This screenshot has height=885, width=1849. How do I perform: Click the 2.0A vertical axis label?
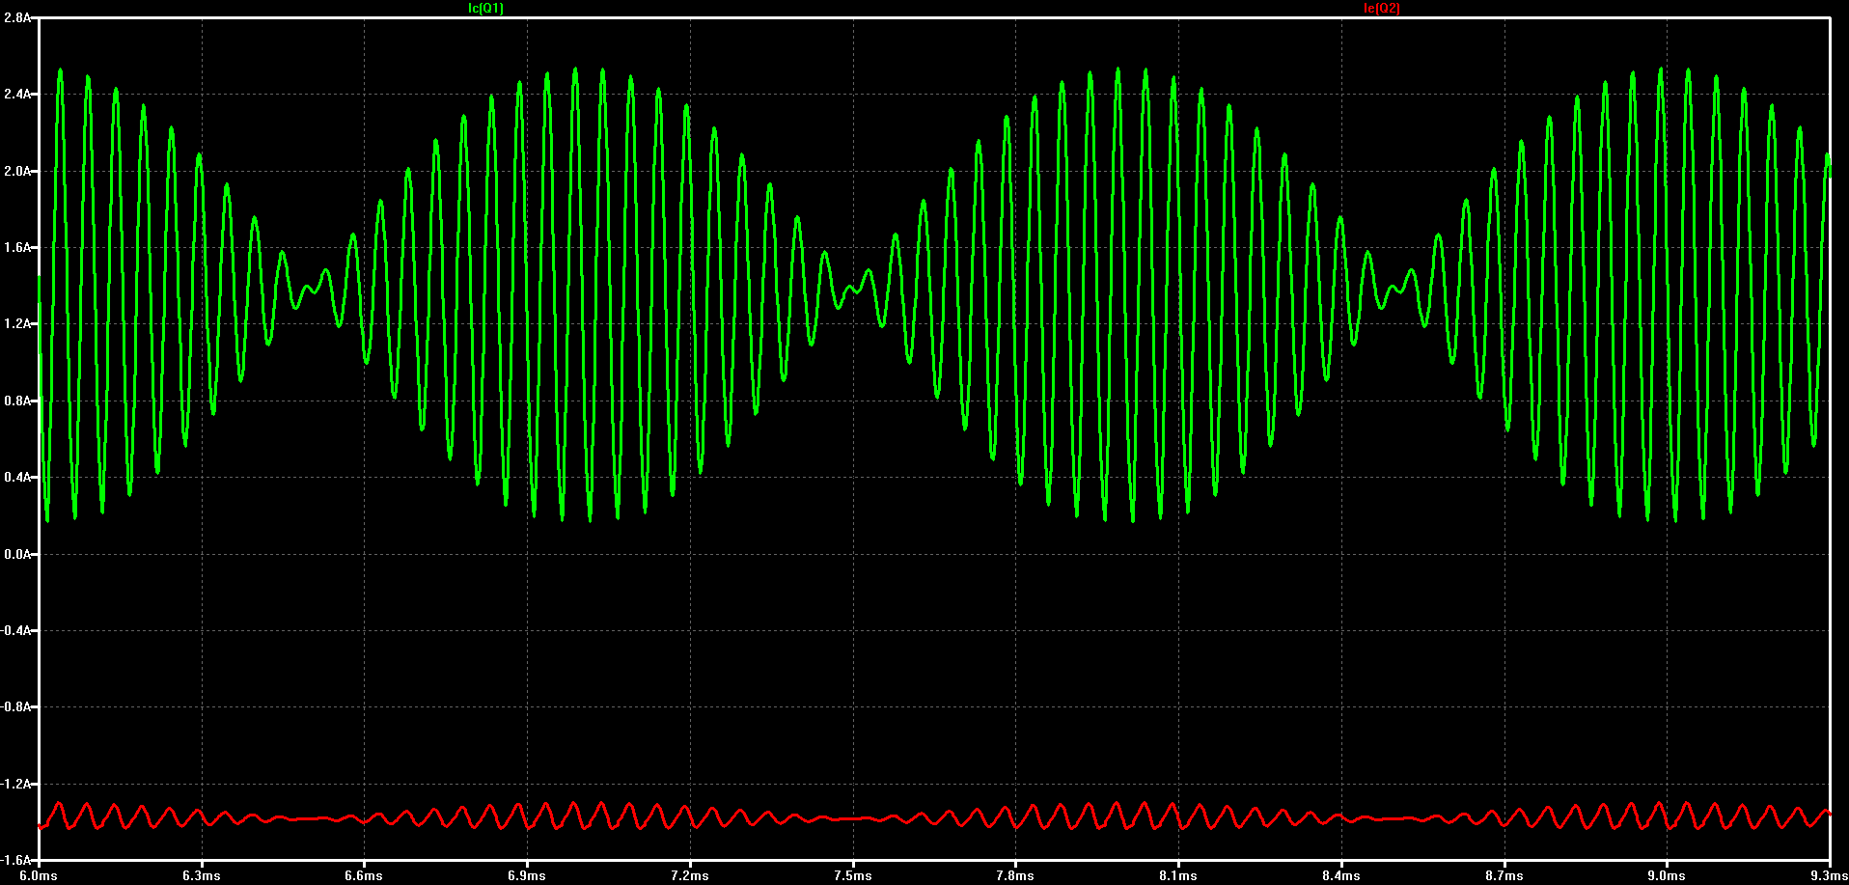click(x=17, y=171)
